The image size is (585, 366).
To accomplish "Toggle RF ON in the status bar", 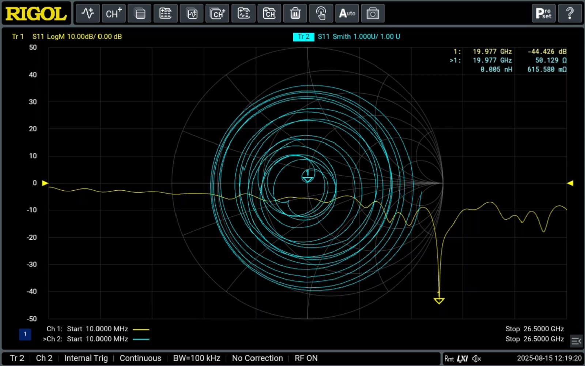I will point(306,358).
